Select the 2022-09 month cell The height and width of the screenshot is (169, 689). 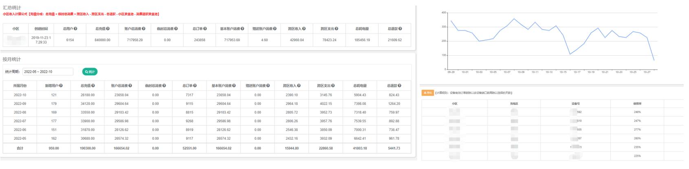pos(20,104)
